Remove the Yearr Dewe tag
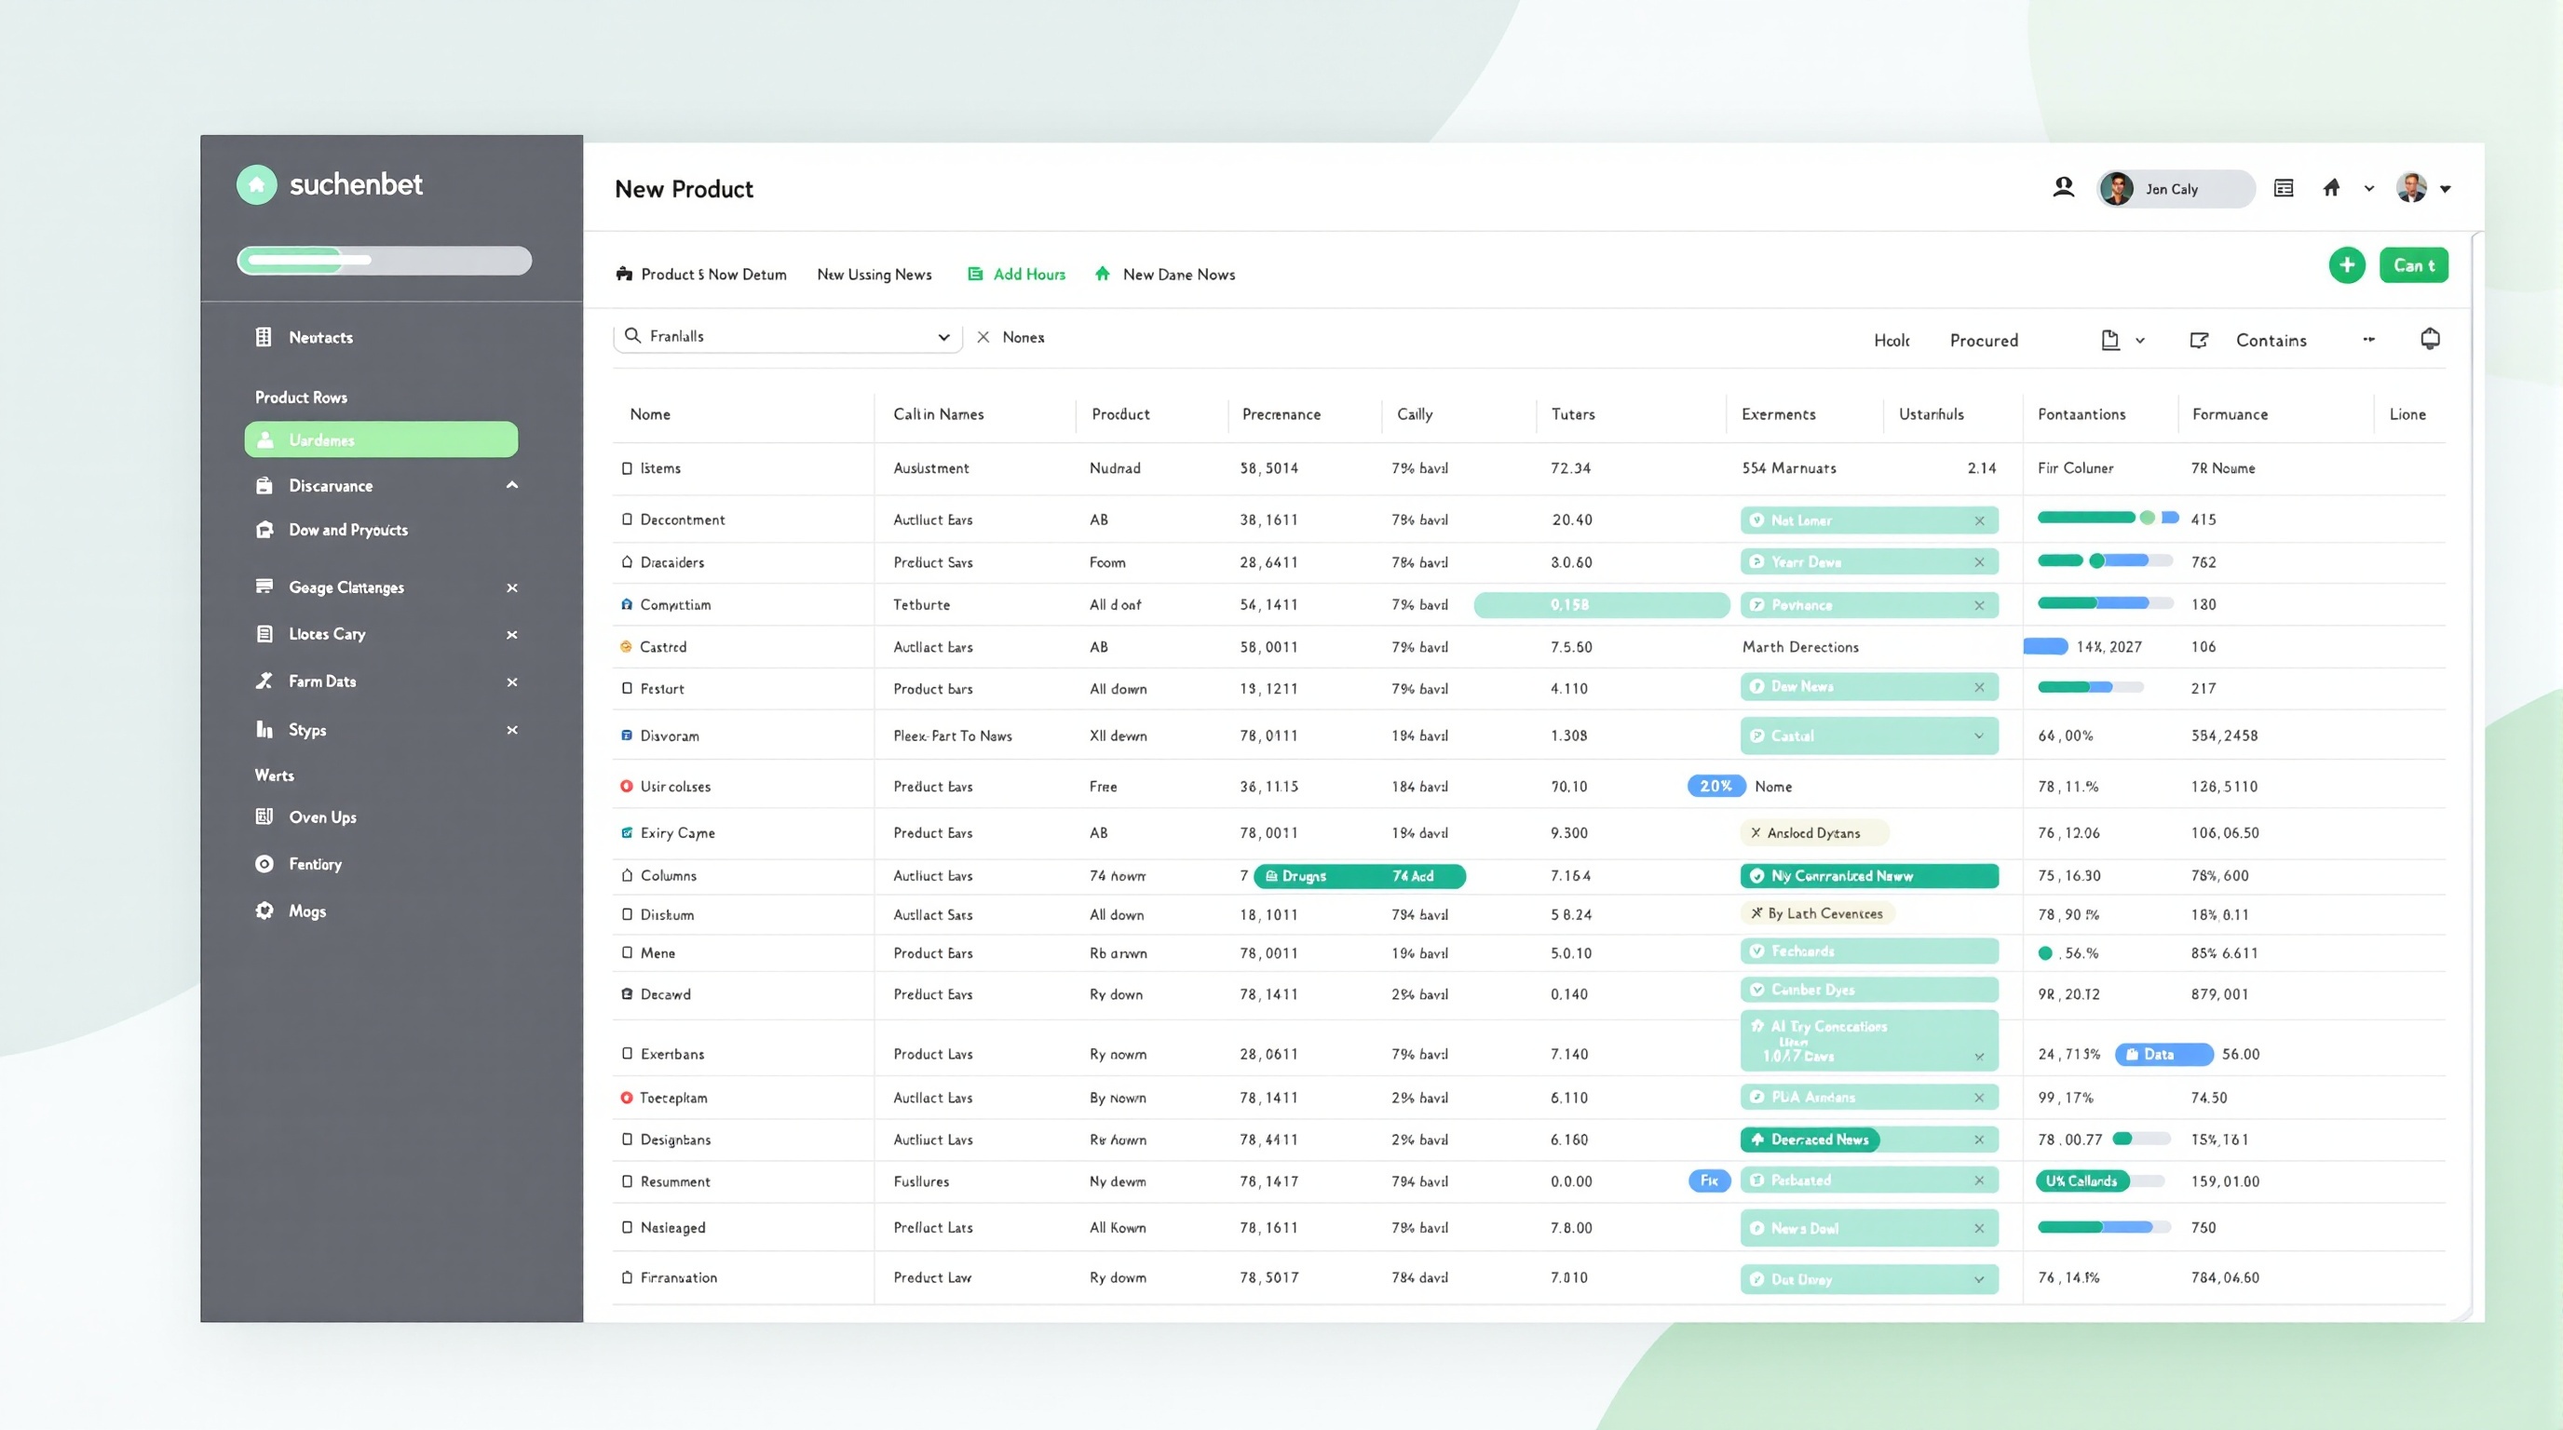This screenshot has height=1430, width=2563. coord(1979,562)
